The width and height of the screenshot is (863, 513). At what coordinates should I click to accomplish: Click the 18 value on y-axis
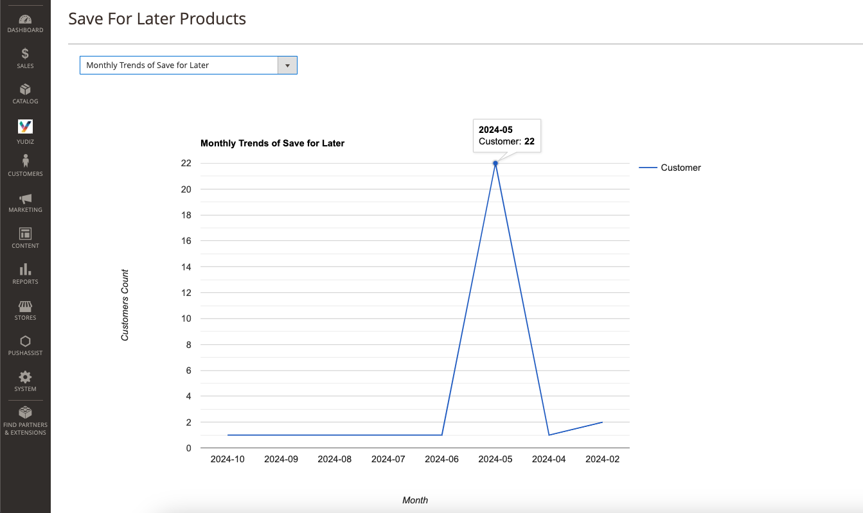tap(186, 215)
